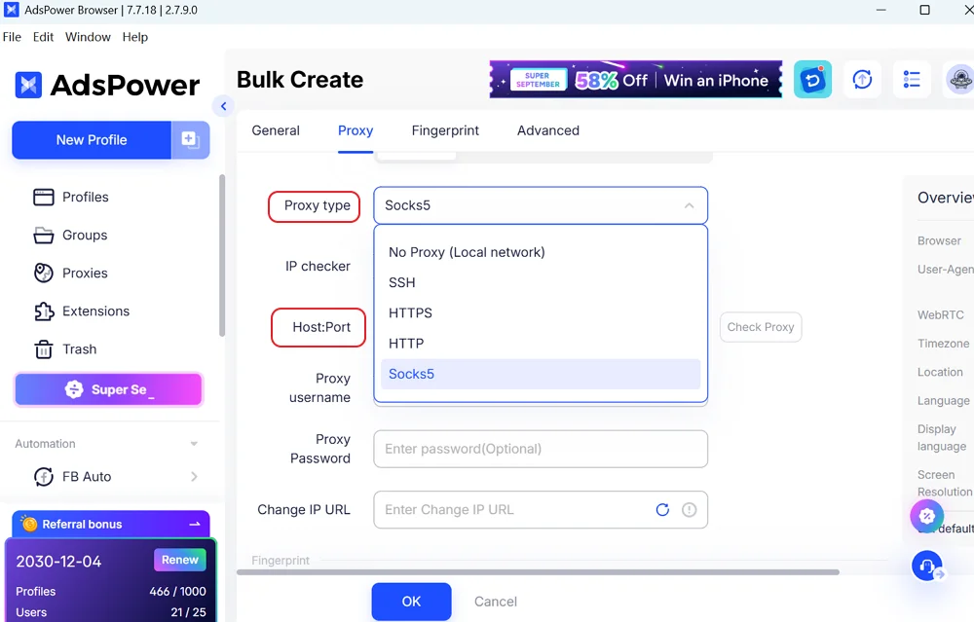Click the Proxy Password input field
Viewport: 974px width, 622px height.
point(541,449)
